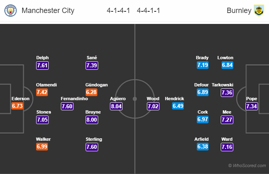269x174 pixels.
Task: Click the Sterling player name
Action: [x=94, y=139]
